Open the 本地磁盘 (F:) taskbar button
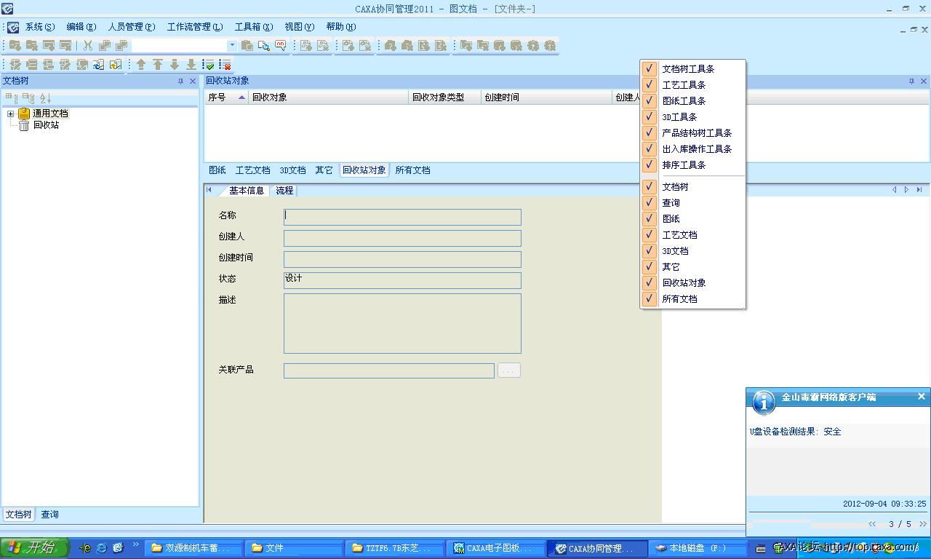This screenshot has height=559, width=931. tap(698, 548)
